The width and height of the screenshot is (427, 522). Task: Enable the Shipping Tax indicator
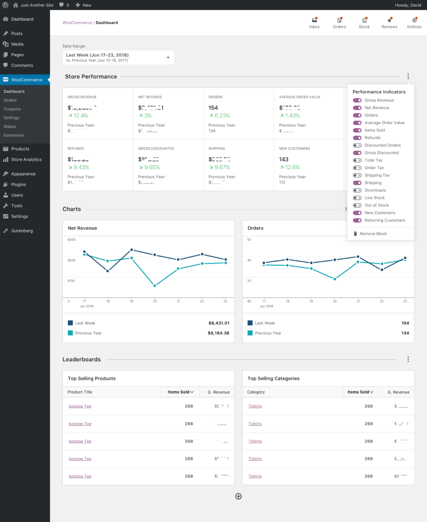358,175
